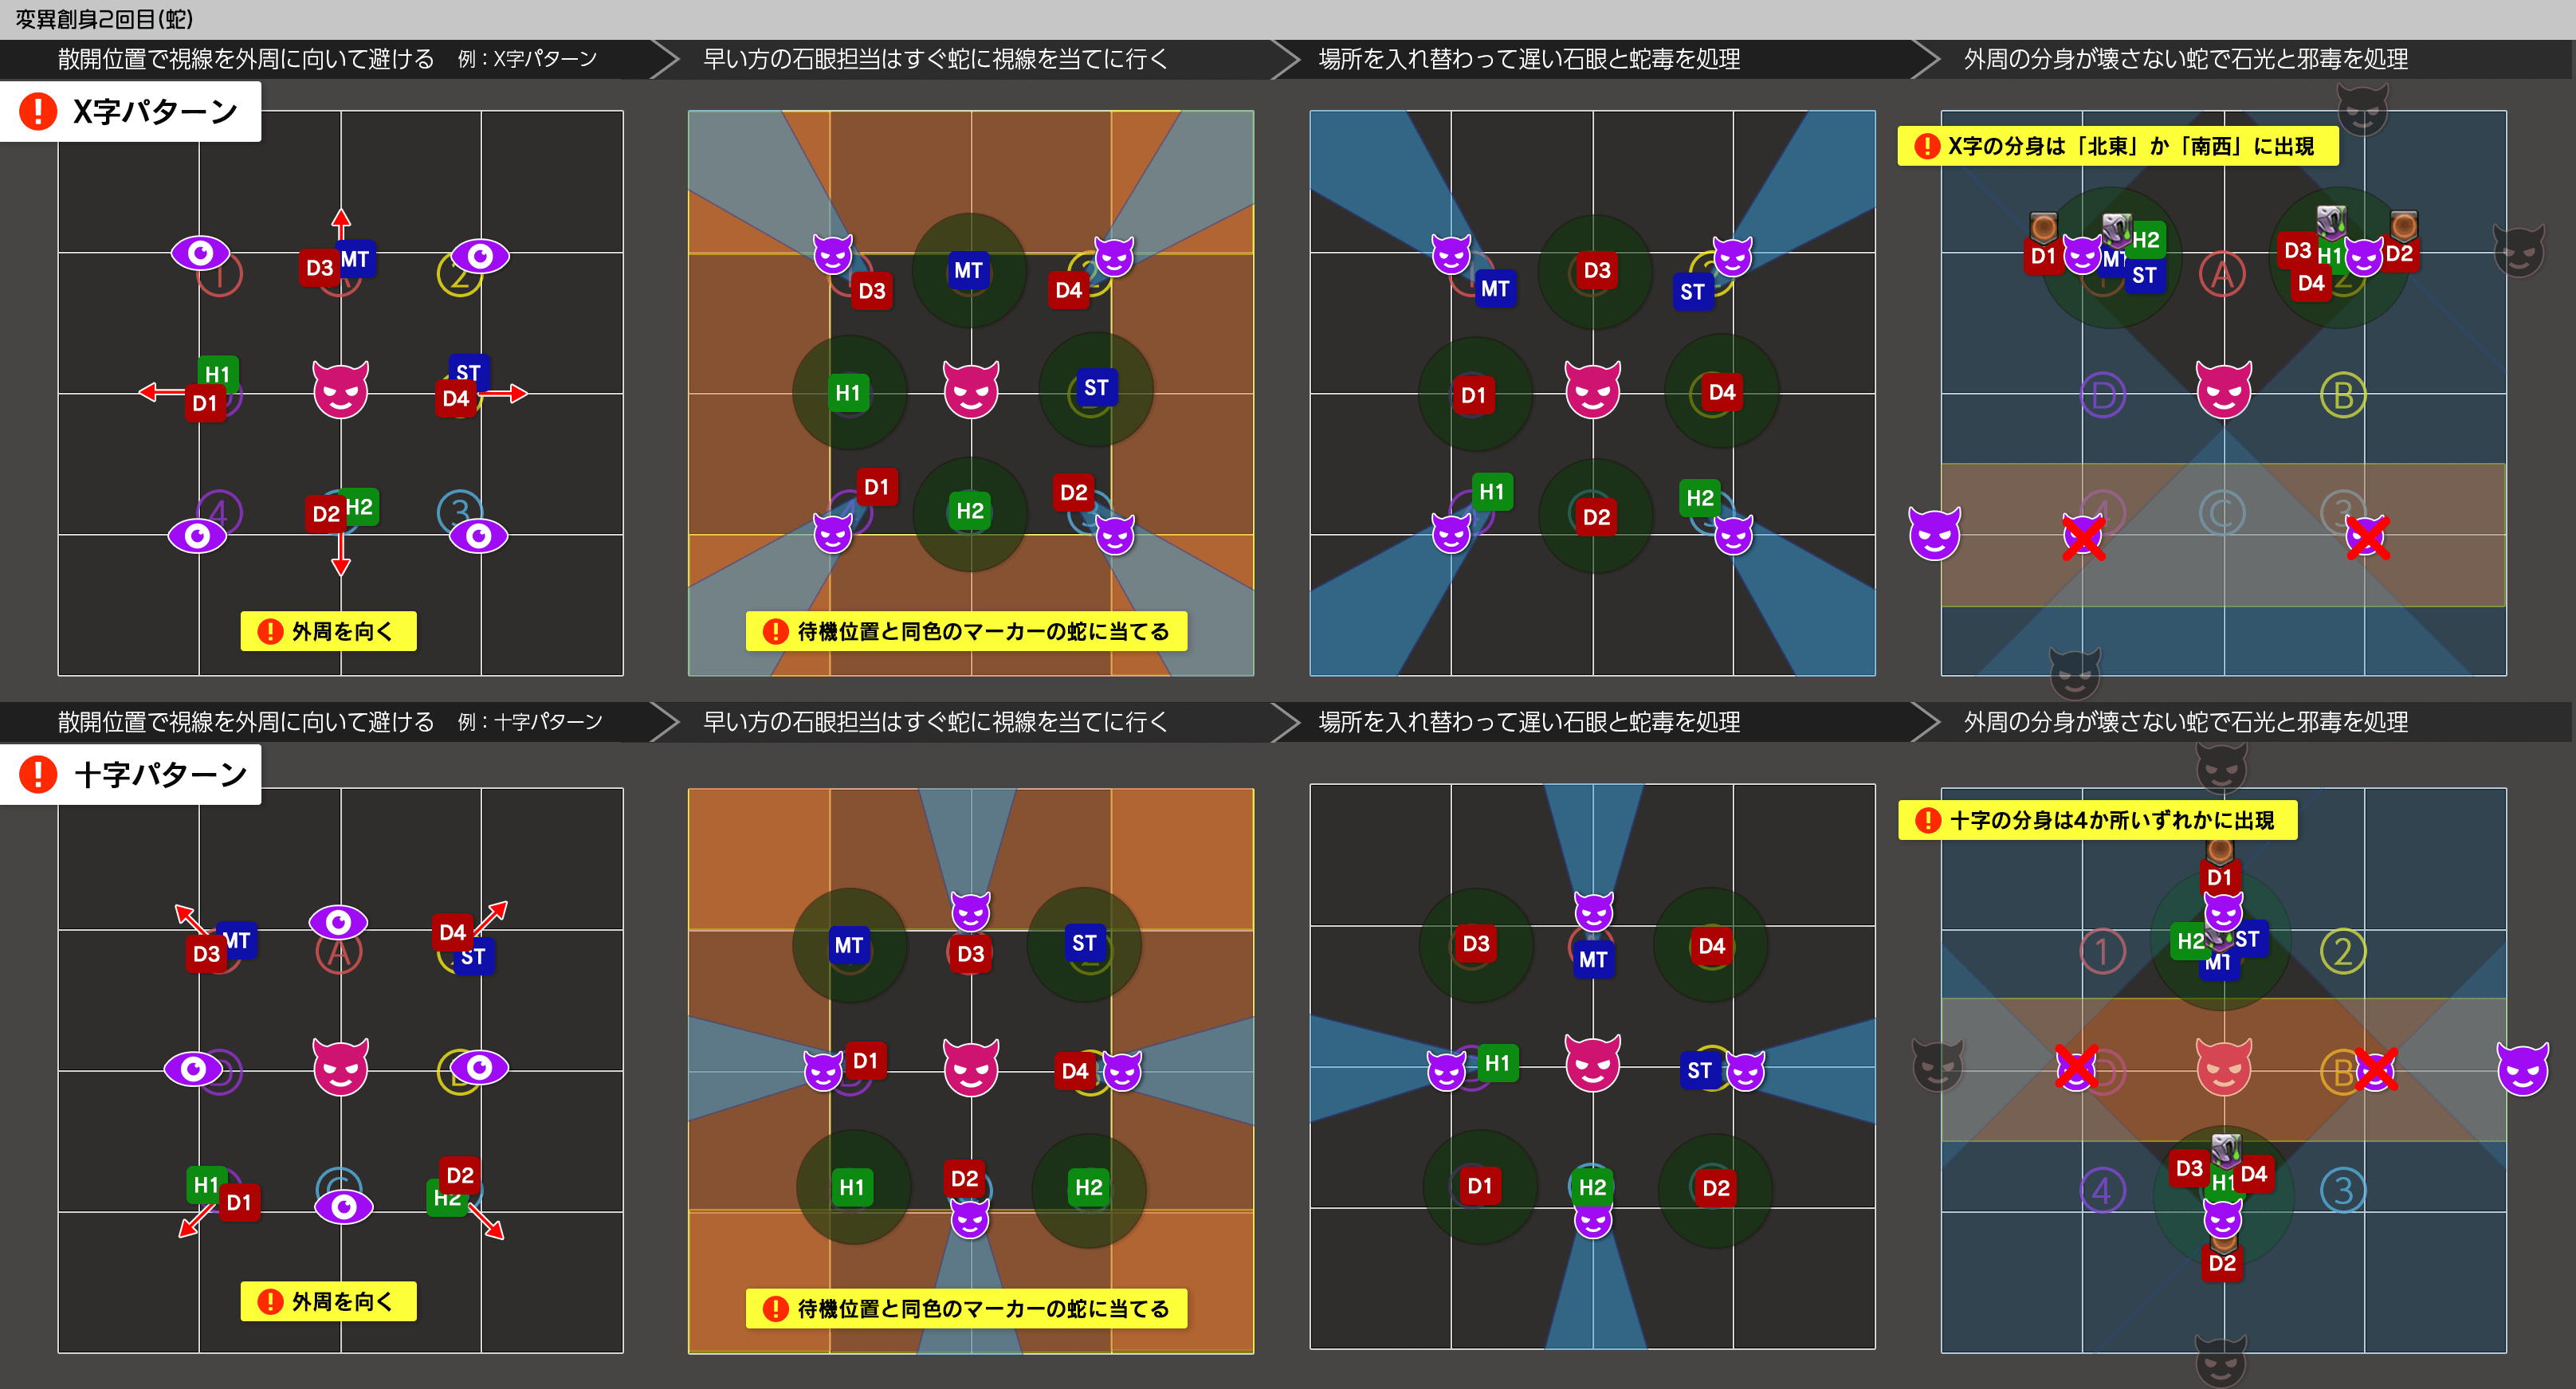The width and height of the screenshot is (2576, 1389).
Task: Click red exclamation icon beside X字パターン label
Action: click(x=39, y=111)
